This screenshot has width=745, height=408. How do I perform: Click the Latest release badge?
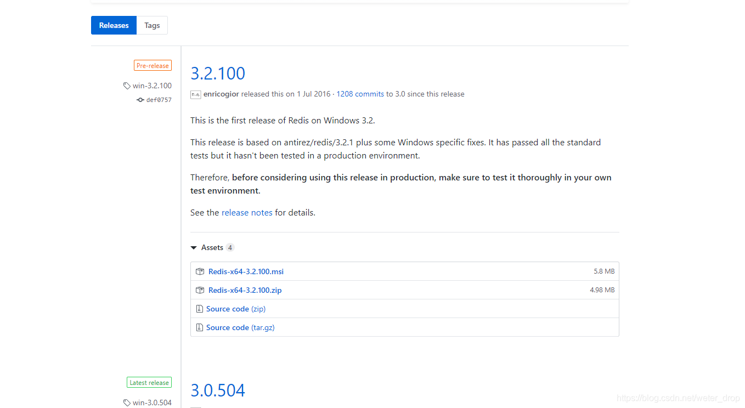click(149, 382)
